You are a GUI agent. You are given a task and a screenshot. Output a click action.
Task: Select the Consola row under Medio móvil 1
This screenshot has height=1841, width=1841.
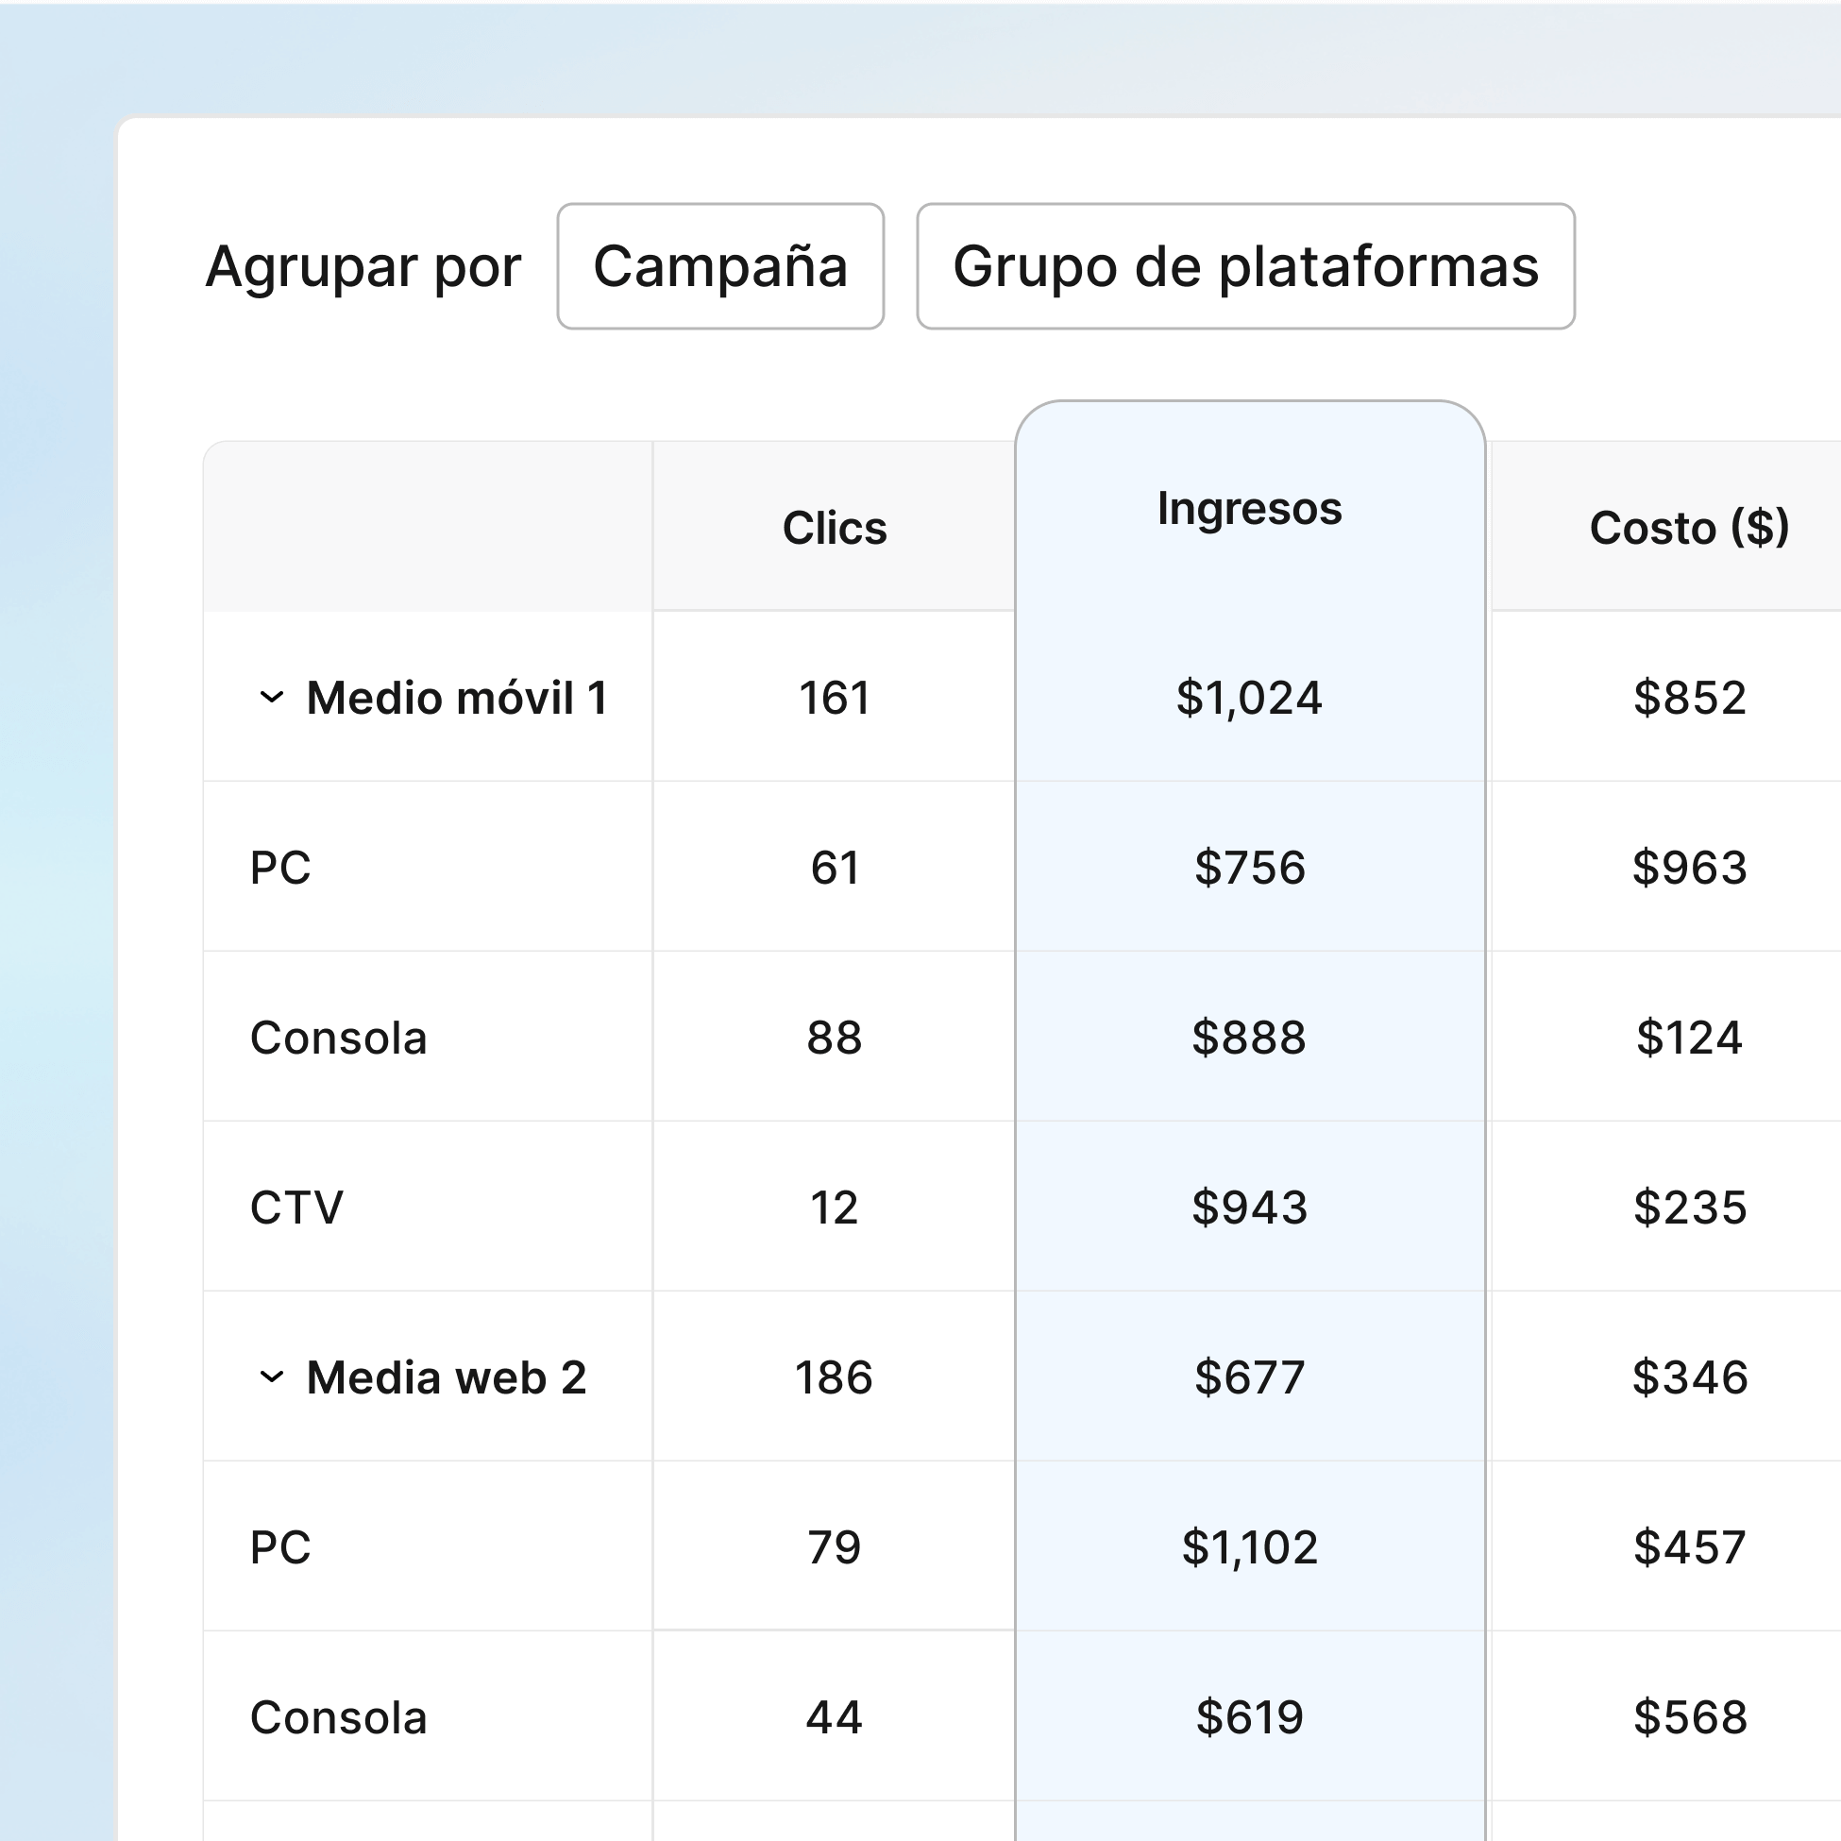[x=337, y=1038]
